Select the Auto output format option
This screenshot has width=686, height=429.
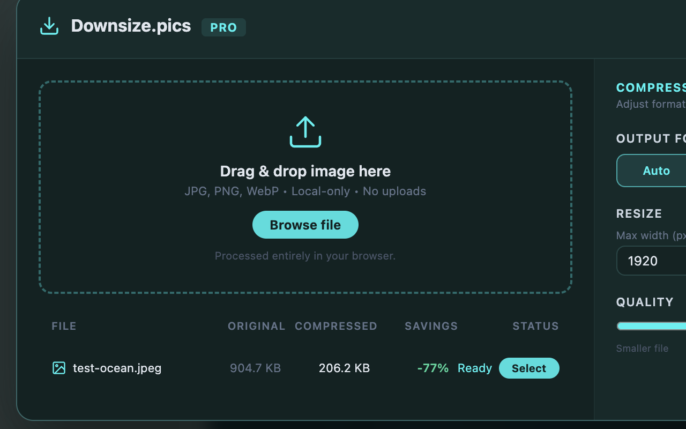[657, 170]
